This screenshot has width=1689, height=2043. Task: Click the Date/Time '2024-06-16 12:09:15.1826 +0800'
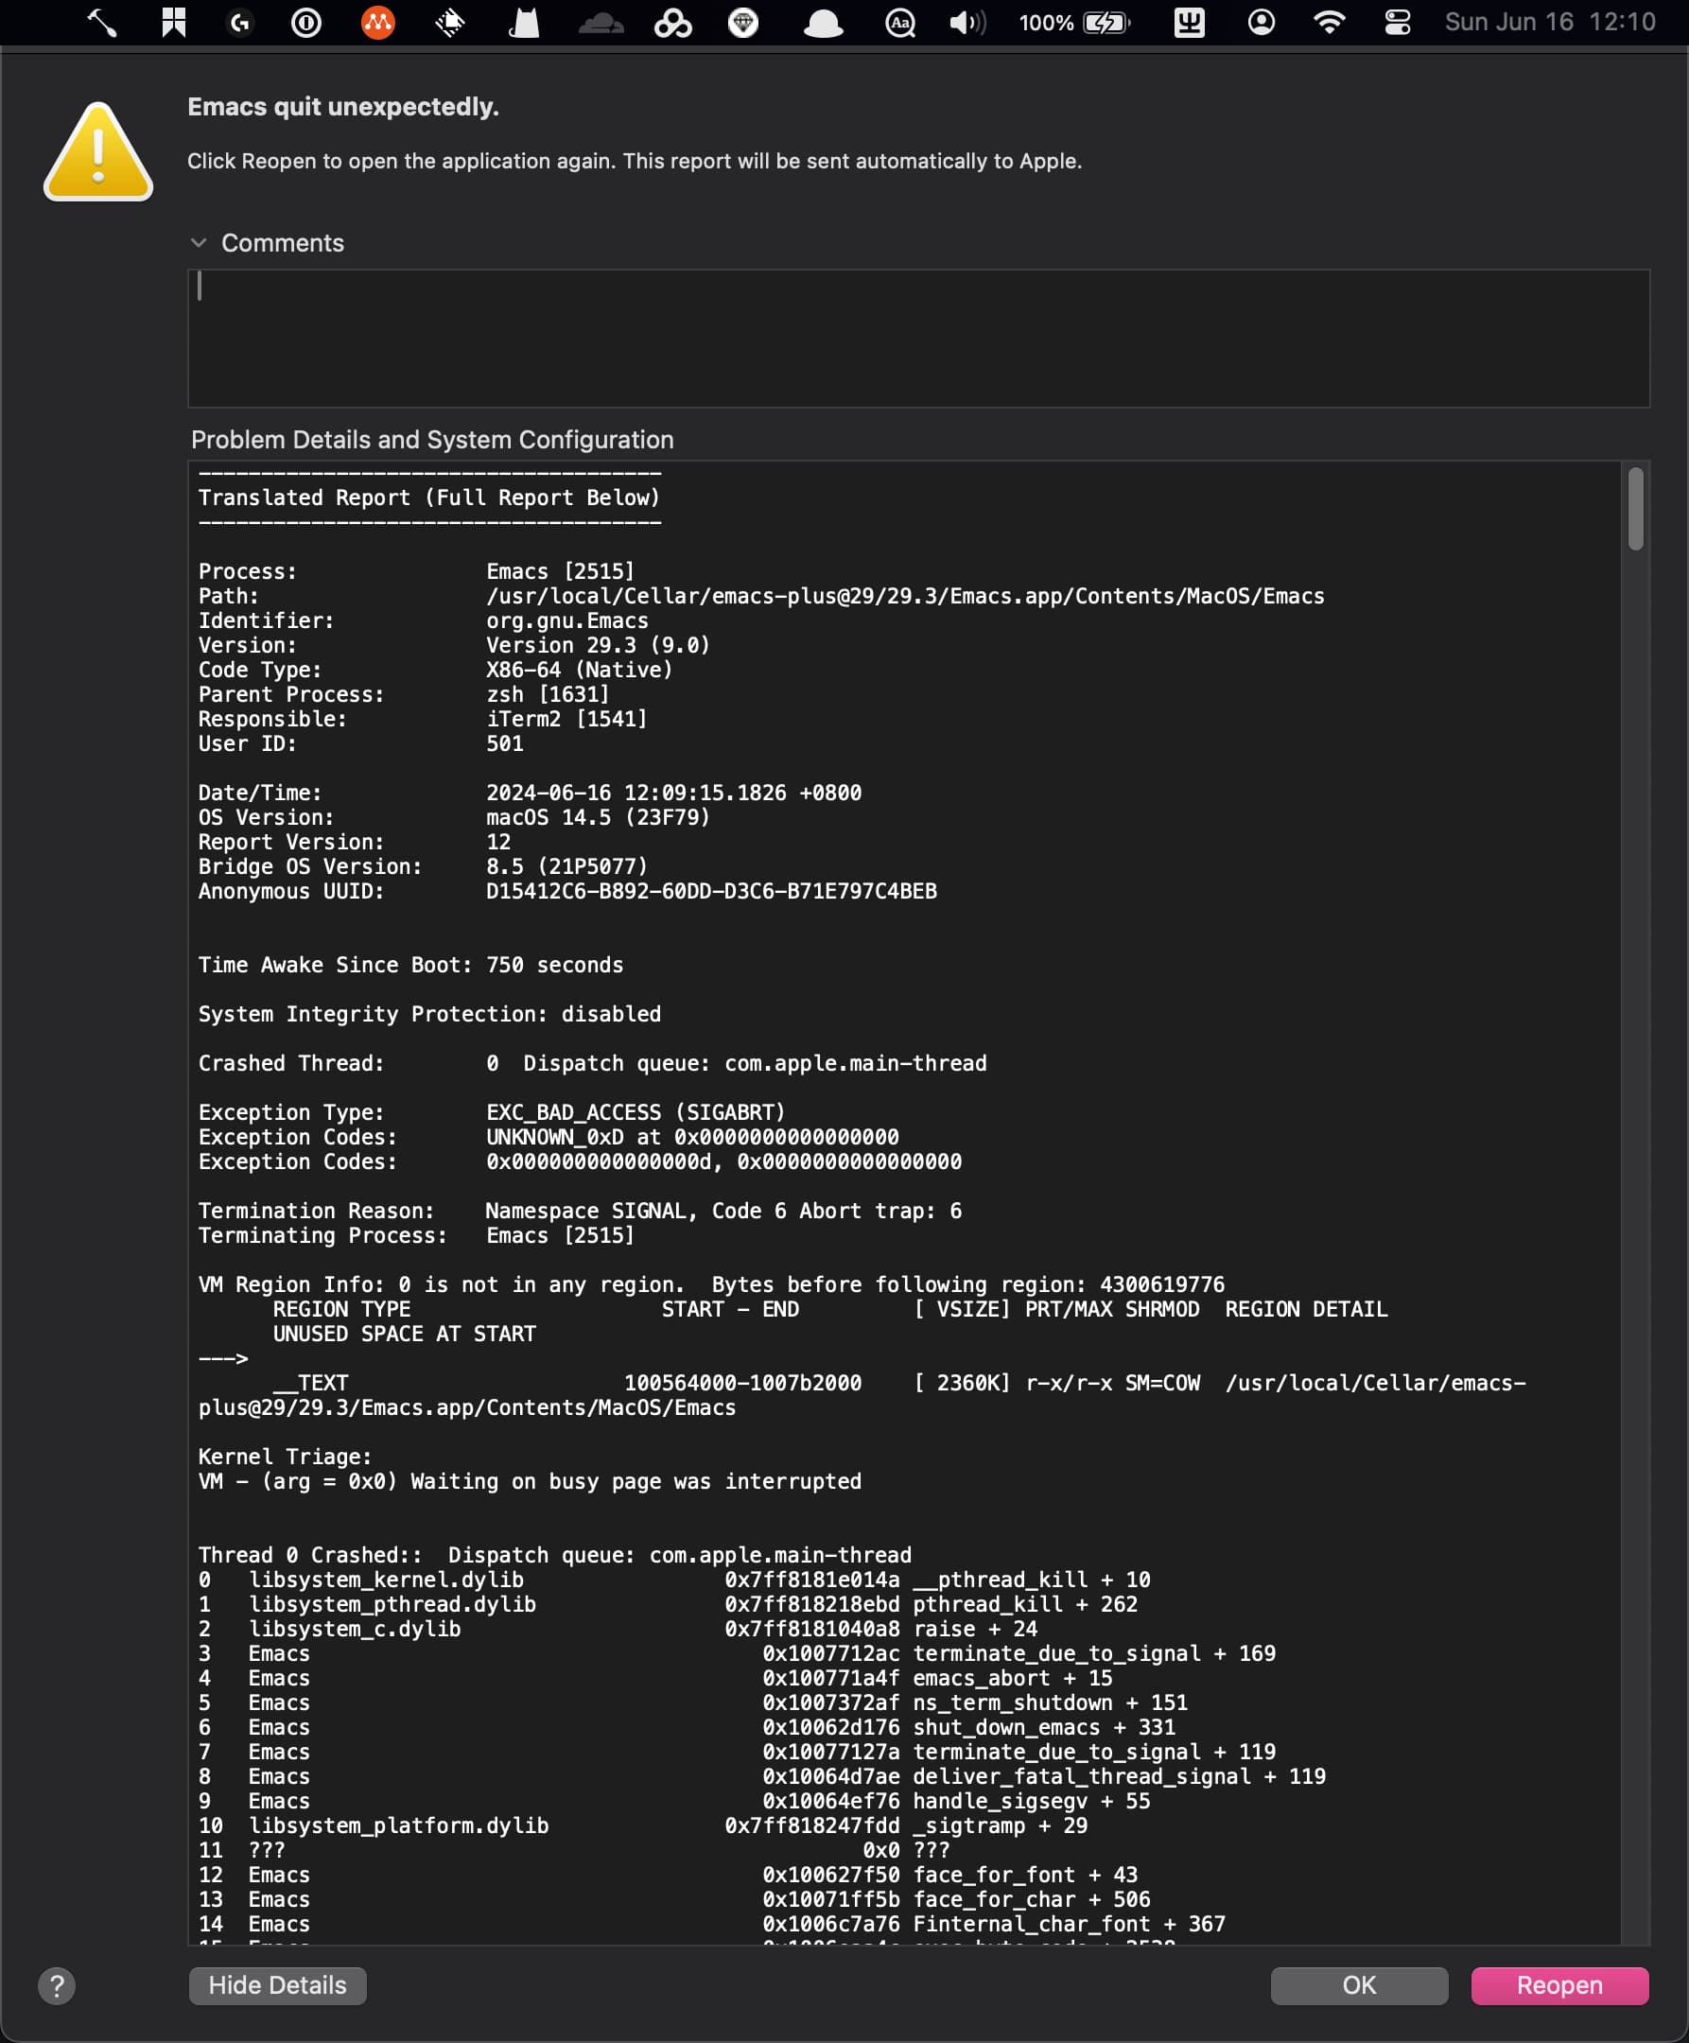coord(674,793)
